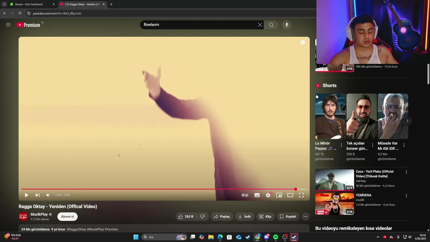Open the "Müsade Var Mı Abi" short thumbnail
Image resolution: width=430 pixels, height=242 pixels.
point(393,116)
